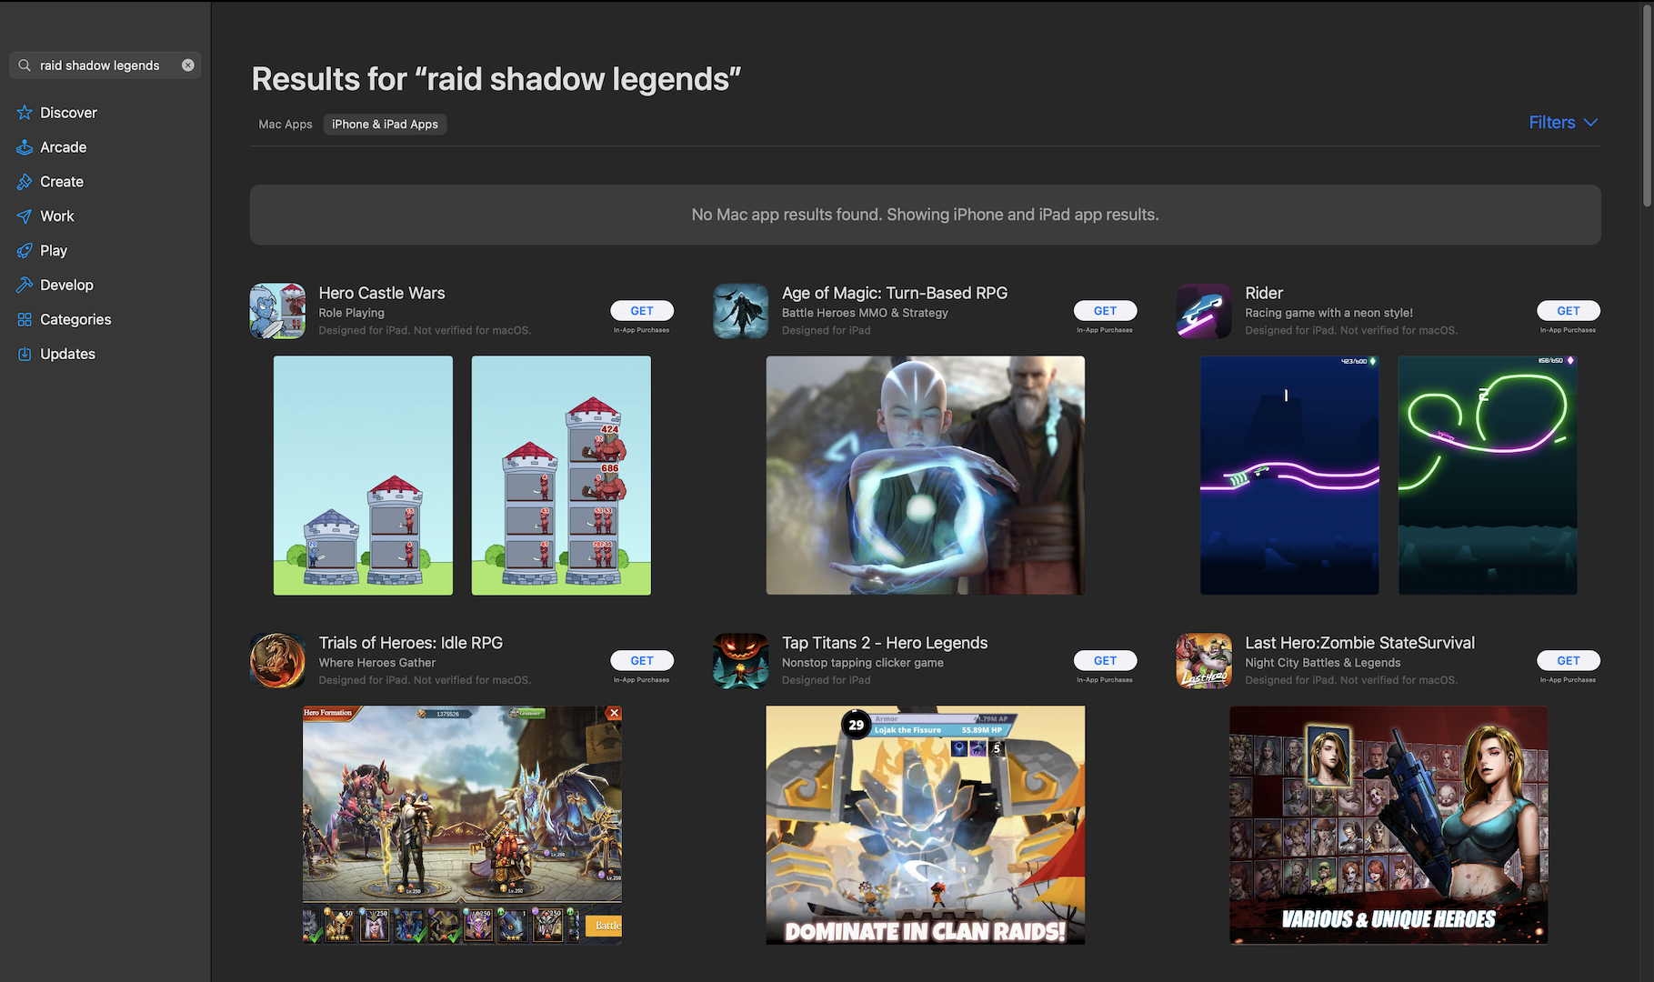The width and height of the screenshot is (1654, 982).
Task: Switch to the Mac Apps tab
Action: tap(286, 125)
